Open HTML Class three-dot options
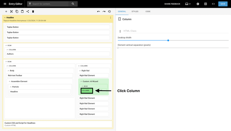 (120, 31)
